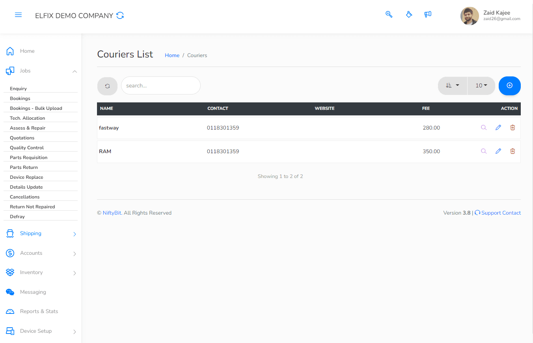This screenshot has height=343, width=533.
Task: Click the paint brush icon in header
Action: (409, 15)
